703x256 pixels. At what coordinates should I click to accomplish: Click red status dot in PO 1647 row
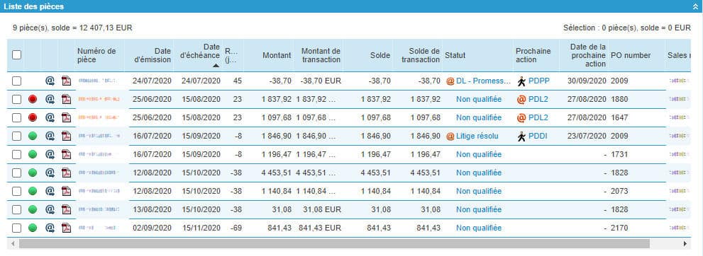click(x=33, y=117)
